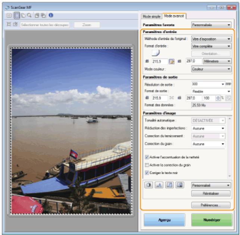Click the auto crop icon
Screen dimensions: 240x235
click(x=9, y=24)
